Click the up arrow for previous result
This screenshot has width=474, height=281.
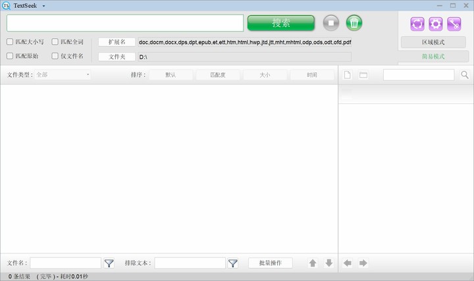313,263
